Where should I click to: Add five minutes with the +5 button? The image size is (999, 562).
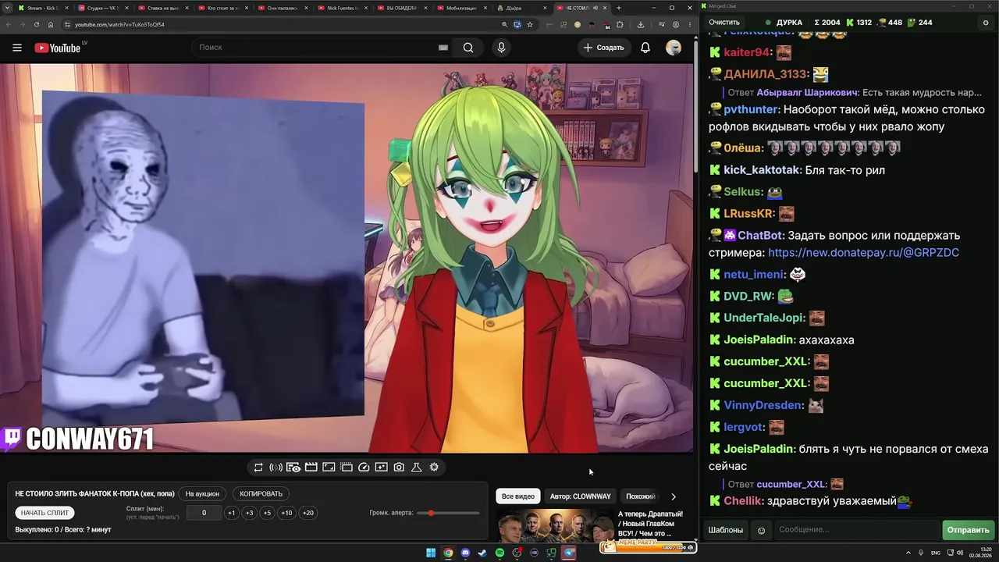coord(267,513)
